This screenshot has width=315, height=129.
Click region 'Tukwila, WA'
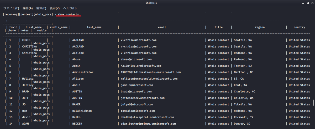click(243, 104)
